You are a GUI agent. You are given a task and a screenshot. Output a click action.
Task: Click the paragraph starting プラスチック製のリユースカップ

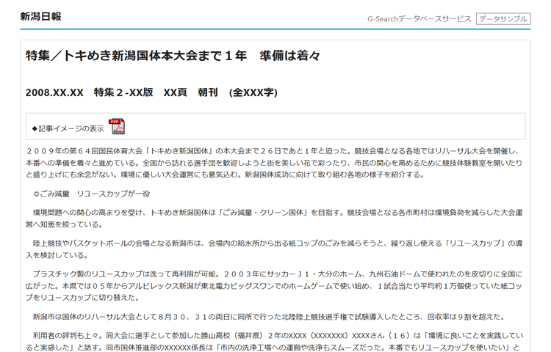click(274, 286)
